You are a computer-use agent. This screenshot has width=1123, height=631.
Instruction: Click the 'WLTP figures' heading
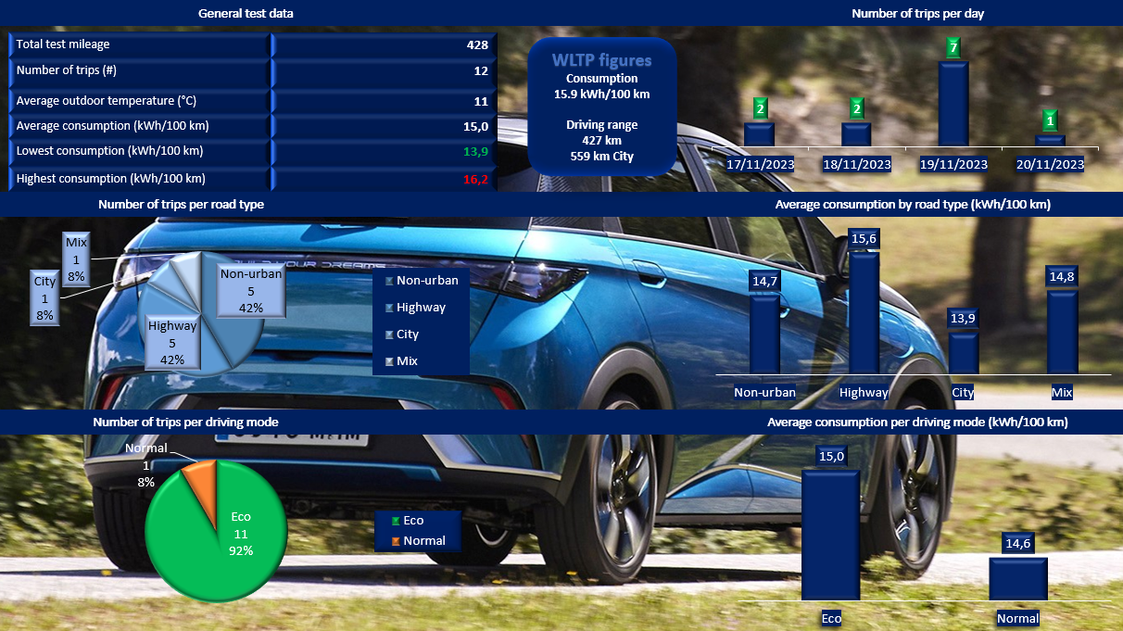[x=602, y=60]
